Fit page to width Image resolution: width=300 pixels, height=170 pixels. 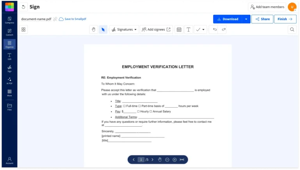182,159
